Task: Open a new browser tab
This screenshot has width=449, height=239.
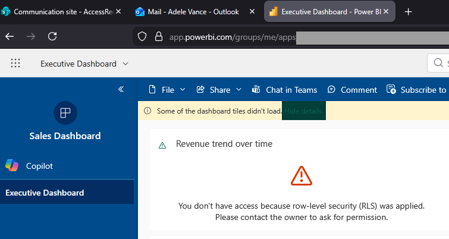Action: [x=409, y=12]
